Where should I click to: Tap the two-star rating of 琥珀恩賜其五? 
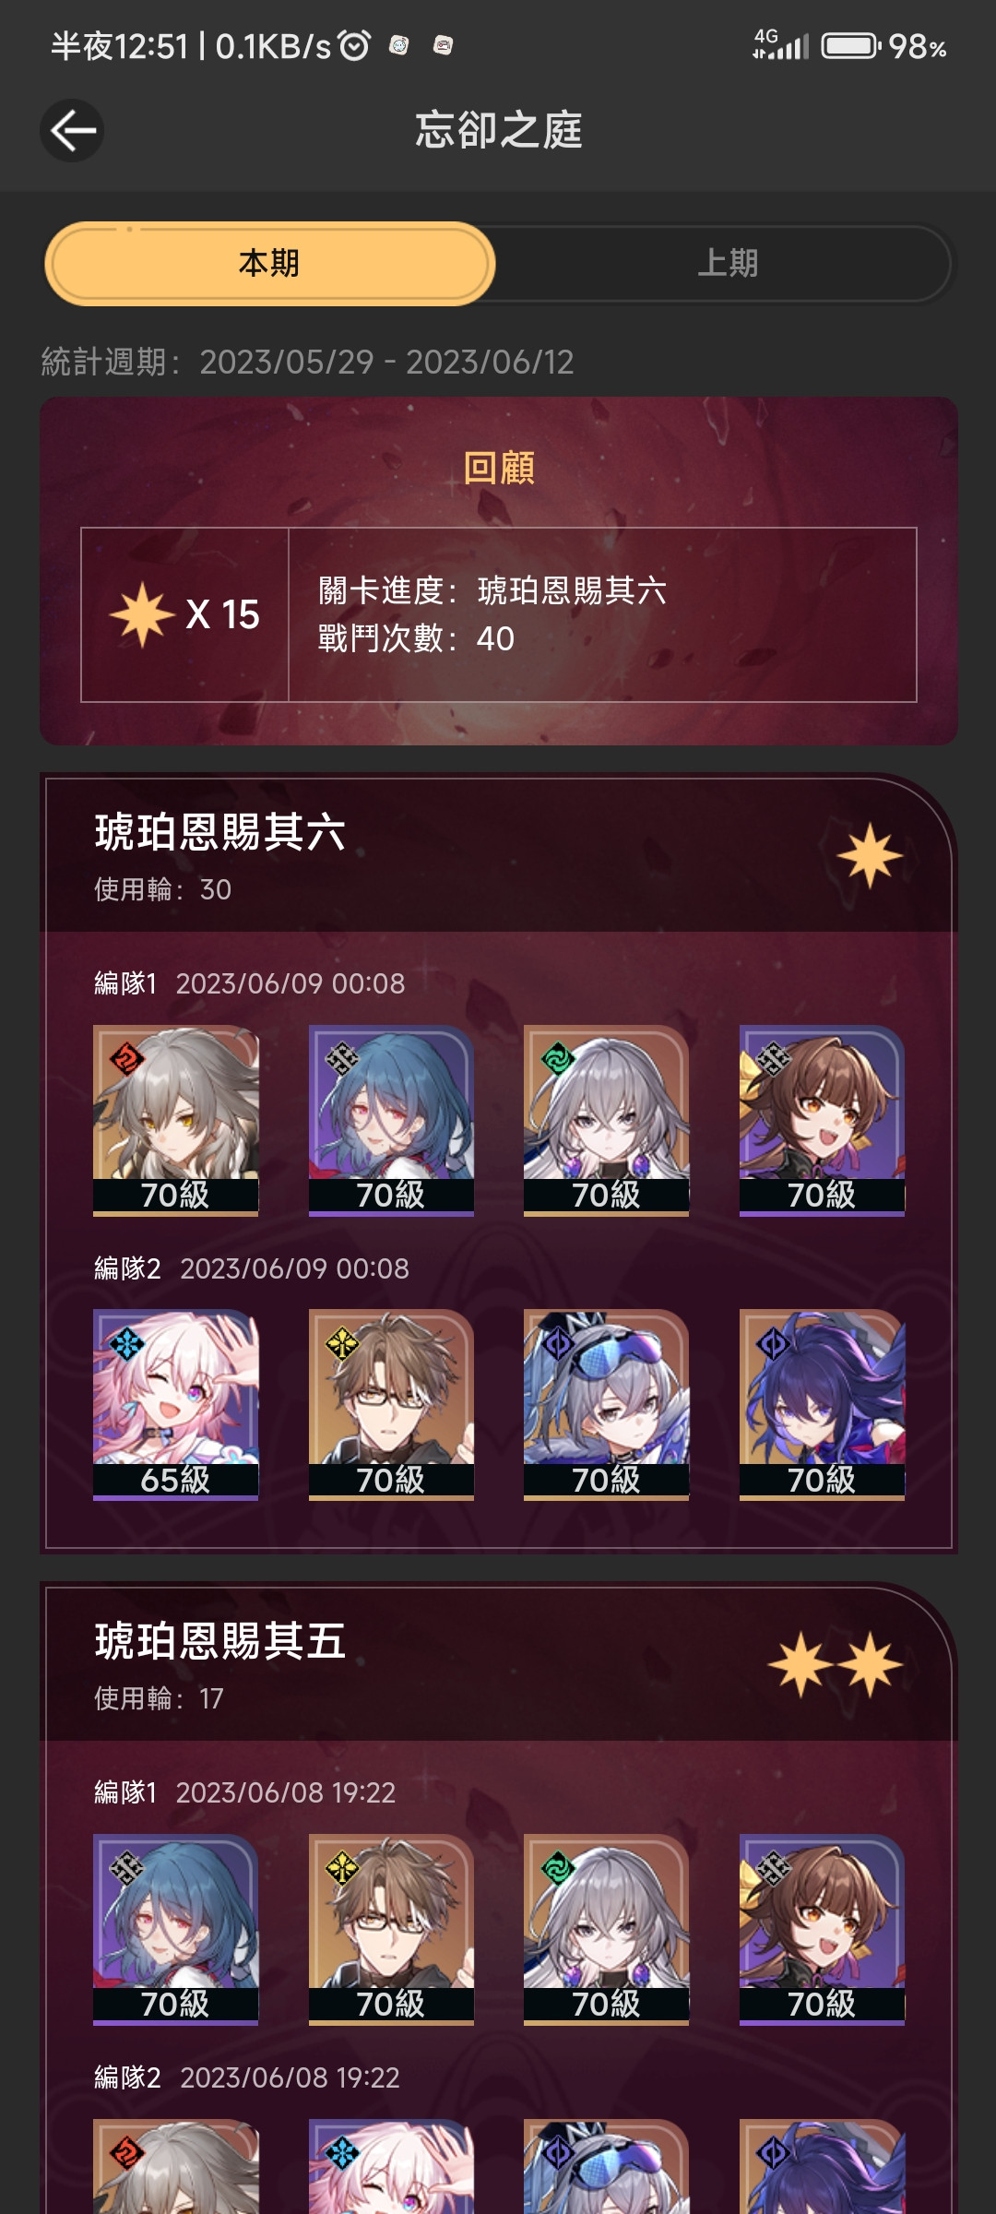pos(836,1664)
